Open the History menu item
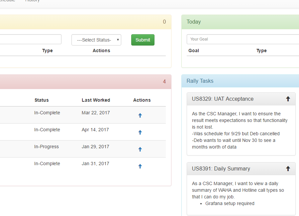 click(x=32, y=1)
